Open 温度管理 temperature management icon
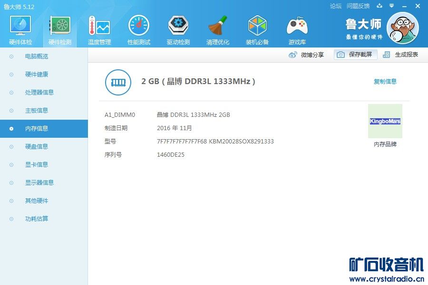 coord(99,26)
